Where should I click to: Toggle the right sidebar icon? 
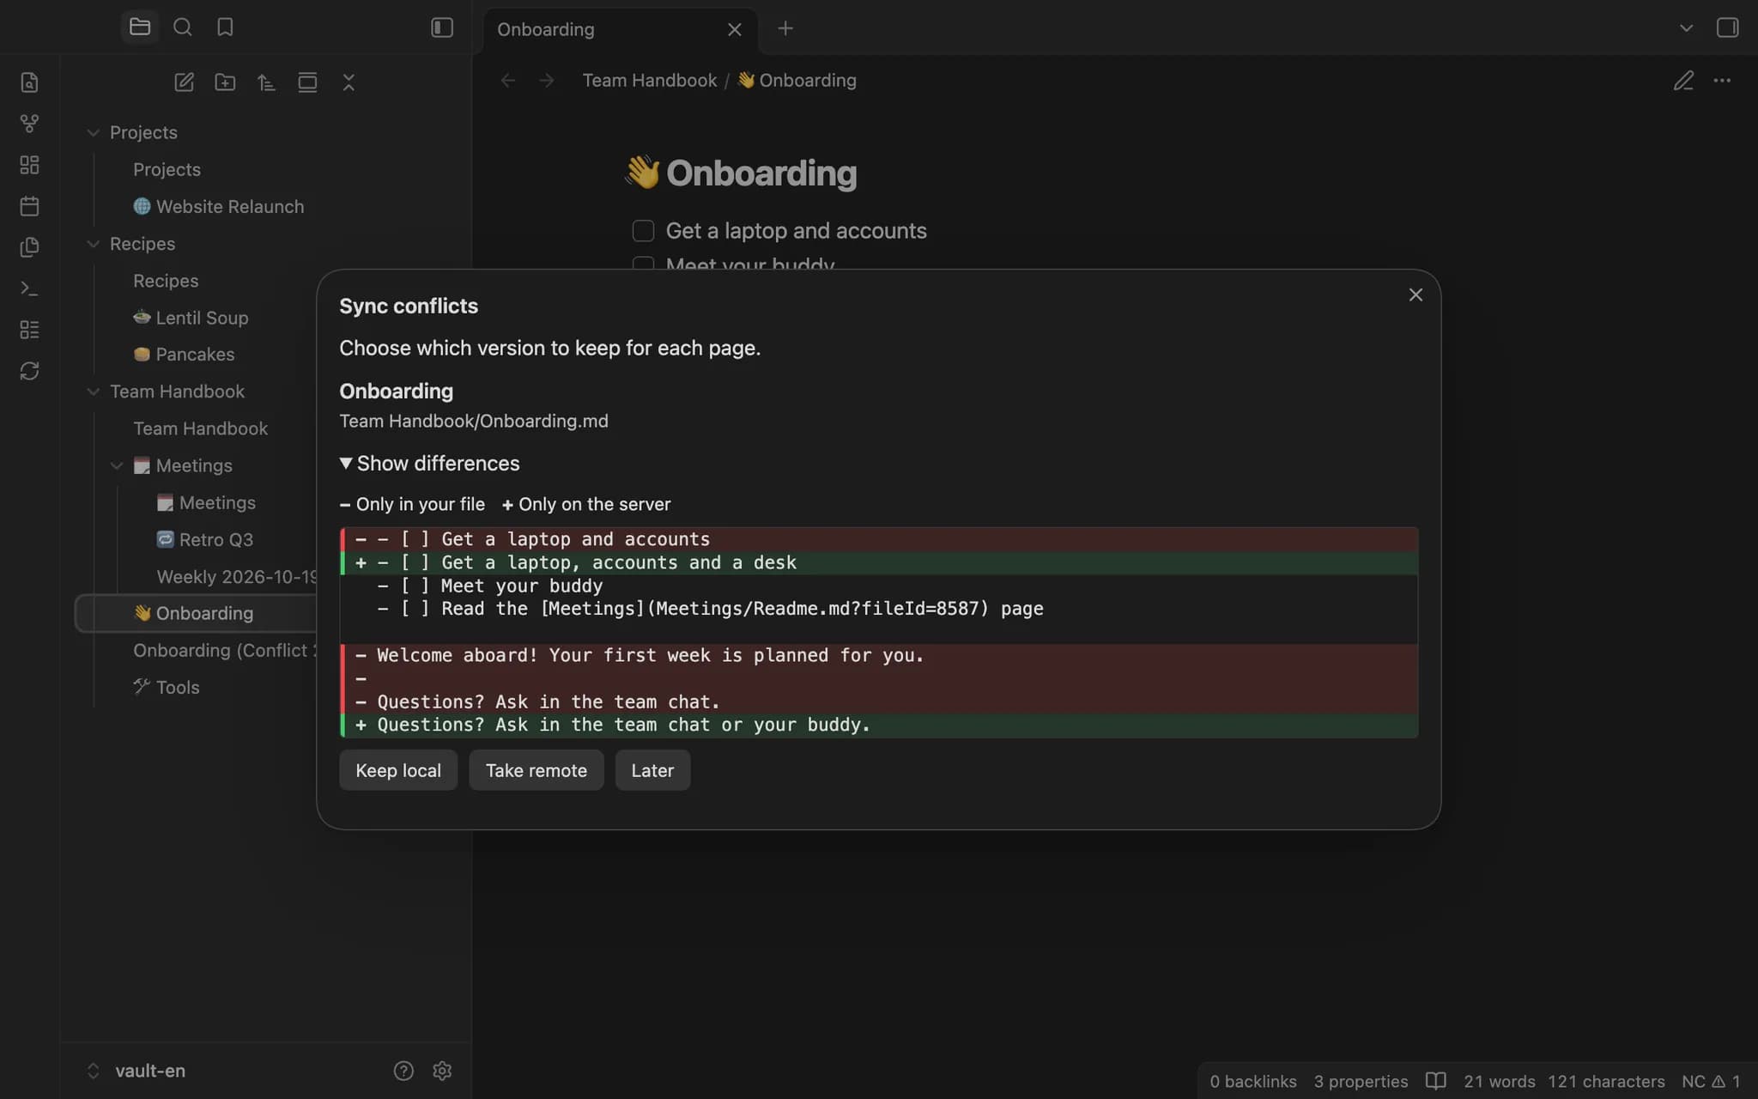[1727, 27]
